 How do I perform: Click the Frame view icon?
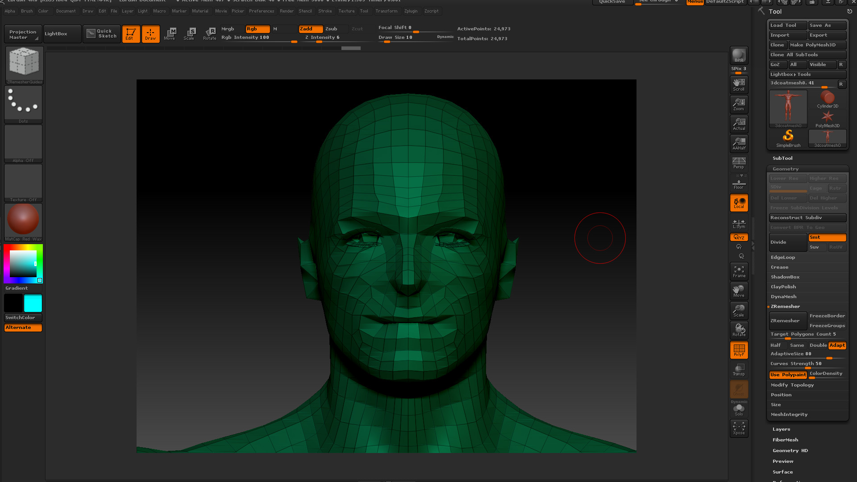coord(739,271)
